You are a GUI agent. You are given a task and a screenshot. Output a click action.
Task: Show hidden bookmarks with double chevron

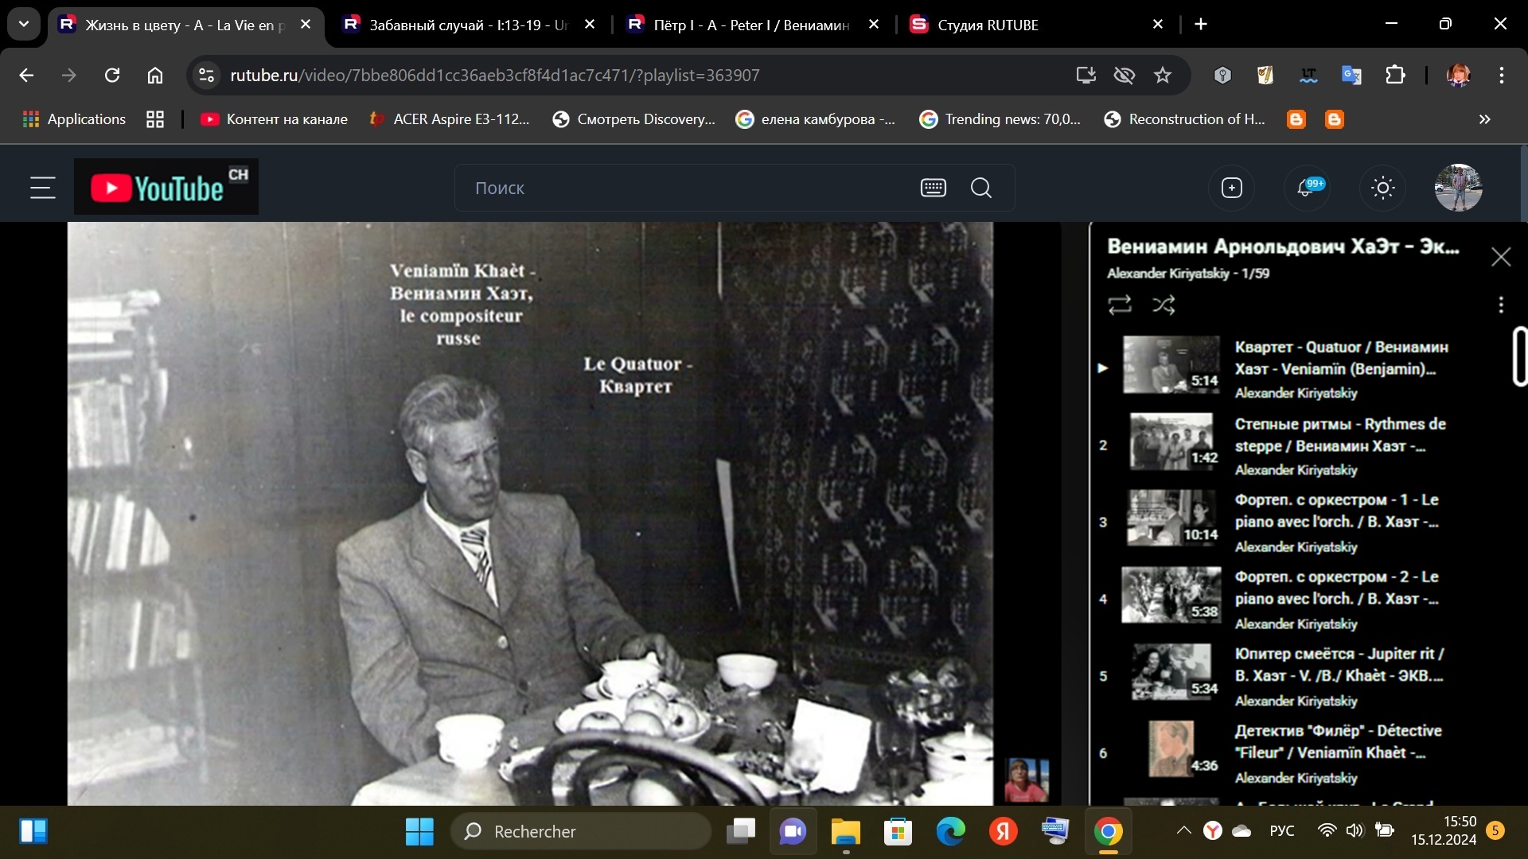(x=1484, y=119)
